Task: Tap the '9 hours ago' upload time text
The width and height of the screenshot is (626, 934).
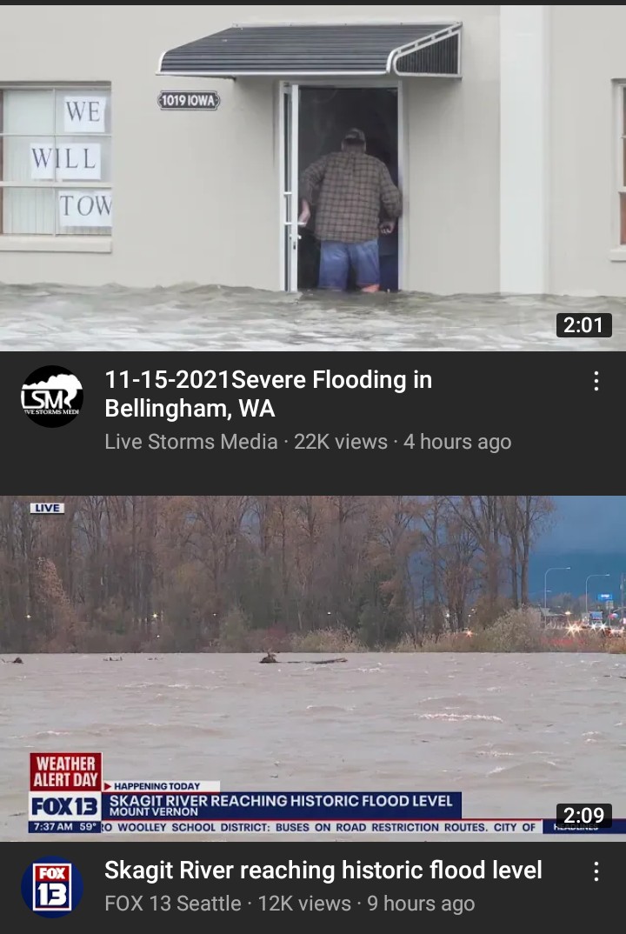Action: (421, 903)
